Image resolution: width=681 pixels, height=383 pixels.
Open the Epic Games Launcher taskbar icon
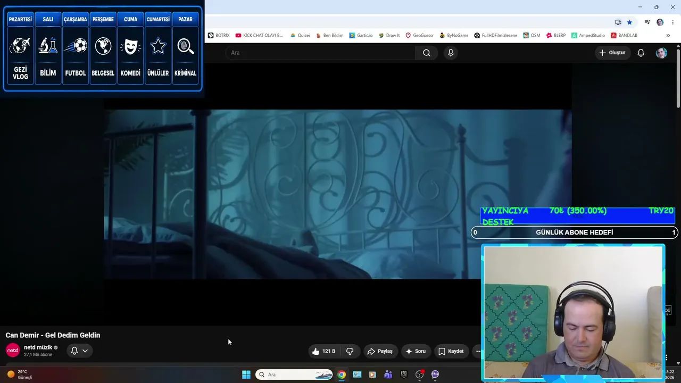pyautogui.click(x=404, y=374)
